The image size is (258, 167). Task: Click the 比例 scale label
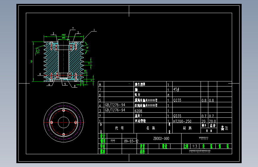(186, 146)
